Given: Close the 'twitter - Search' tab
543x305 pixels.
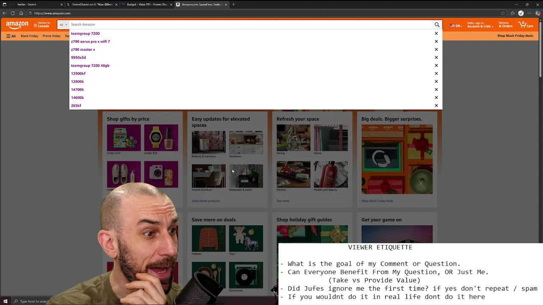Looking at the screenshot, I should [x=62, y=4].
